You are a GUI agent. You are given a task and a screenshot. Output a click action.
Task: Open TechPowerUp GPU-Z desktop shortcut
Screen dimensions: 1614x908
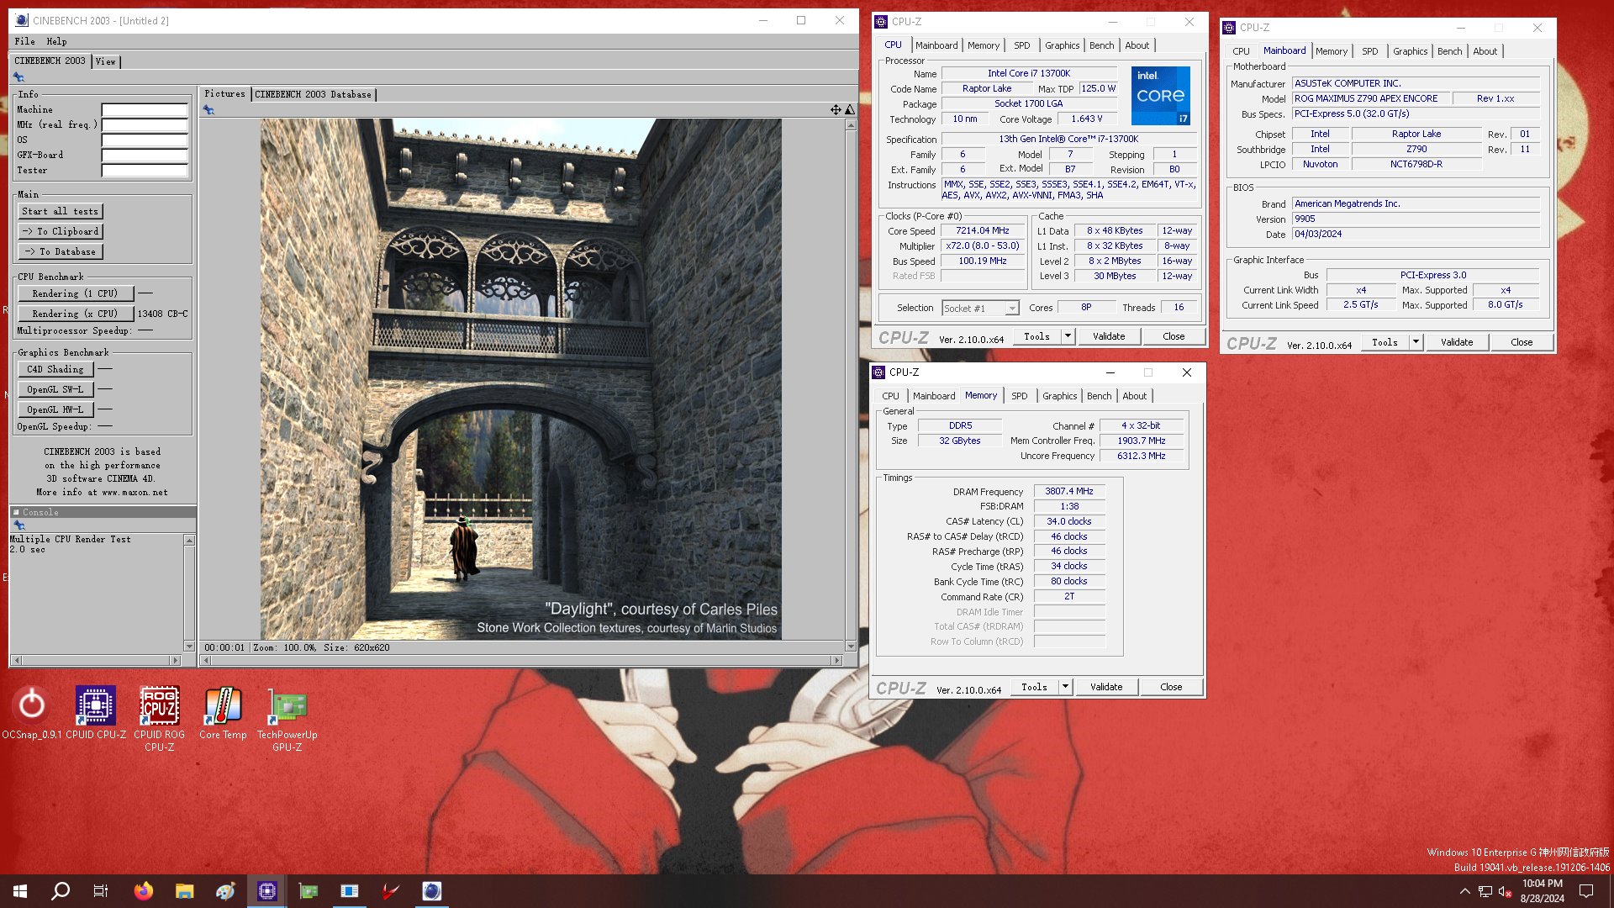point(287,718)
